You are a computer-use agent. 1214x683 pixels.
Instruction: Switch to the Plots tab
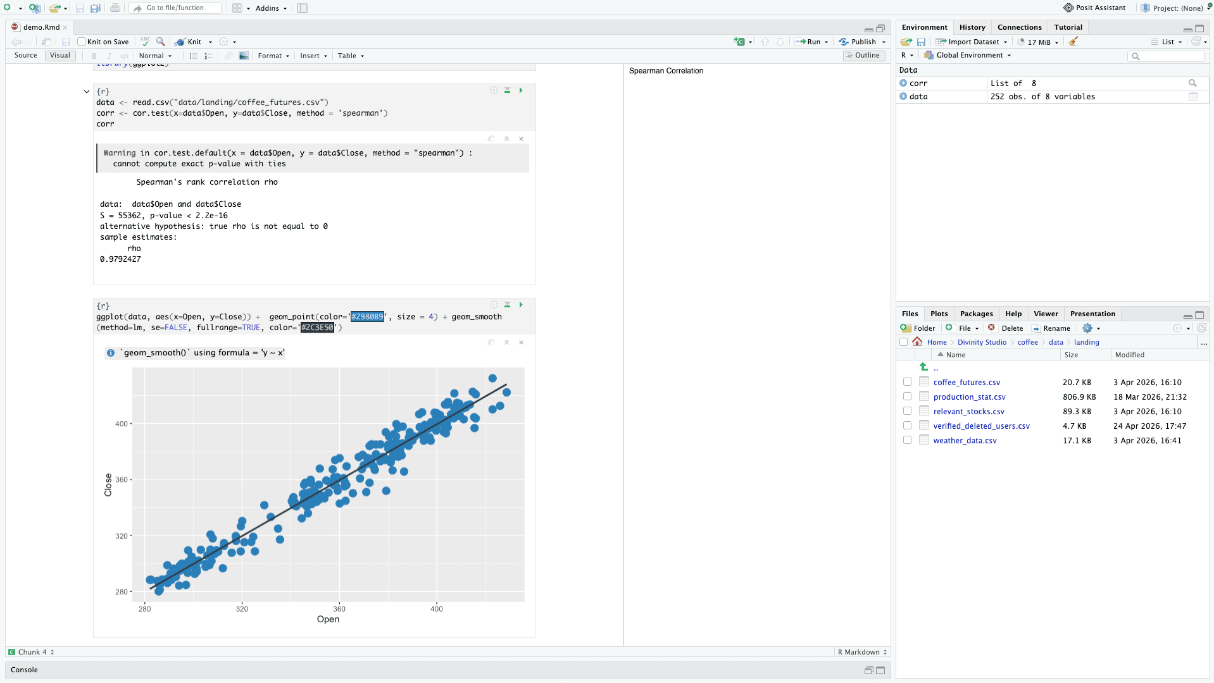pyautogui.click(x=939, y=314)
